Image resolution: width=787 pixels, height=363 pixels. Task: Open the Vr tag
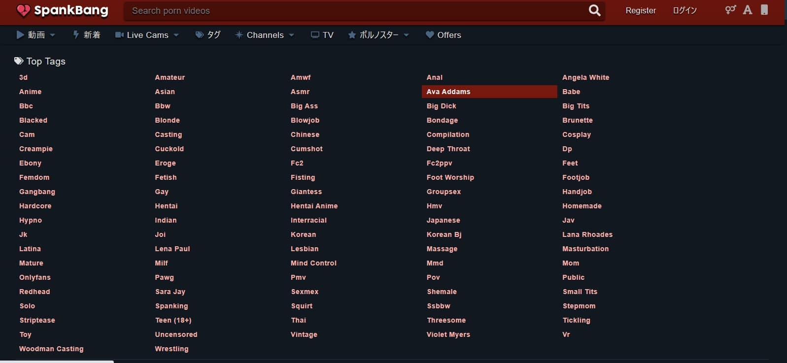pyautogui.click(x=566, y=334)
